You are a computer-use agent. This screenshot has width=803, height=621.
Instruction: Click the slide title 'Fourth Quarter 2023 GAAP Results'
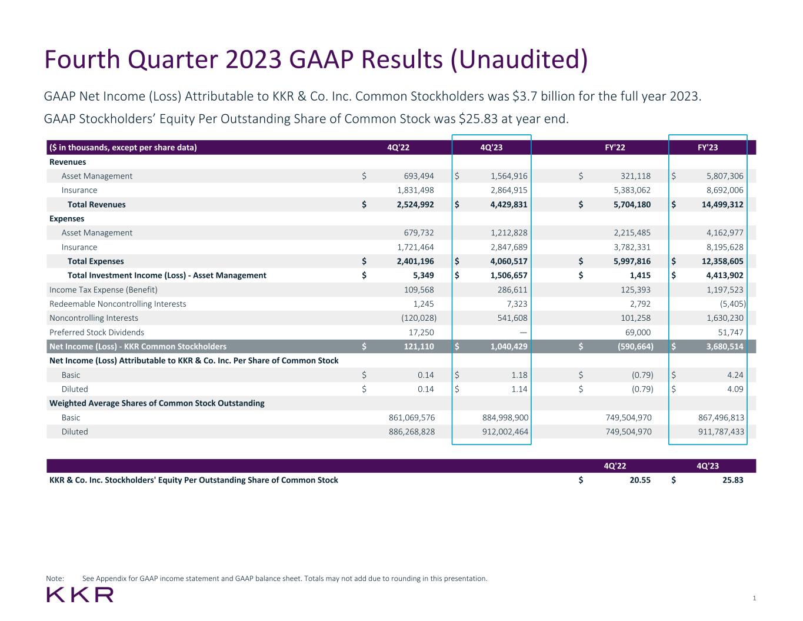pyautogui.click(x=316, y=60)
